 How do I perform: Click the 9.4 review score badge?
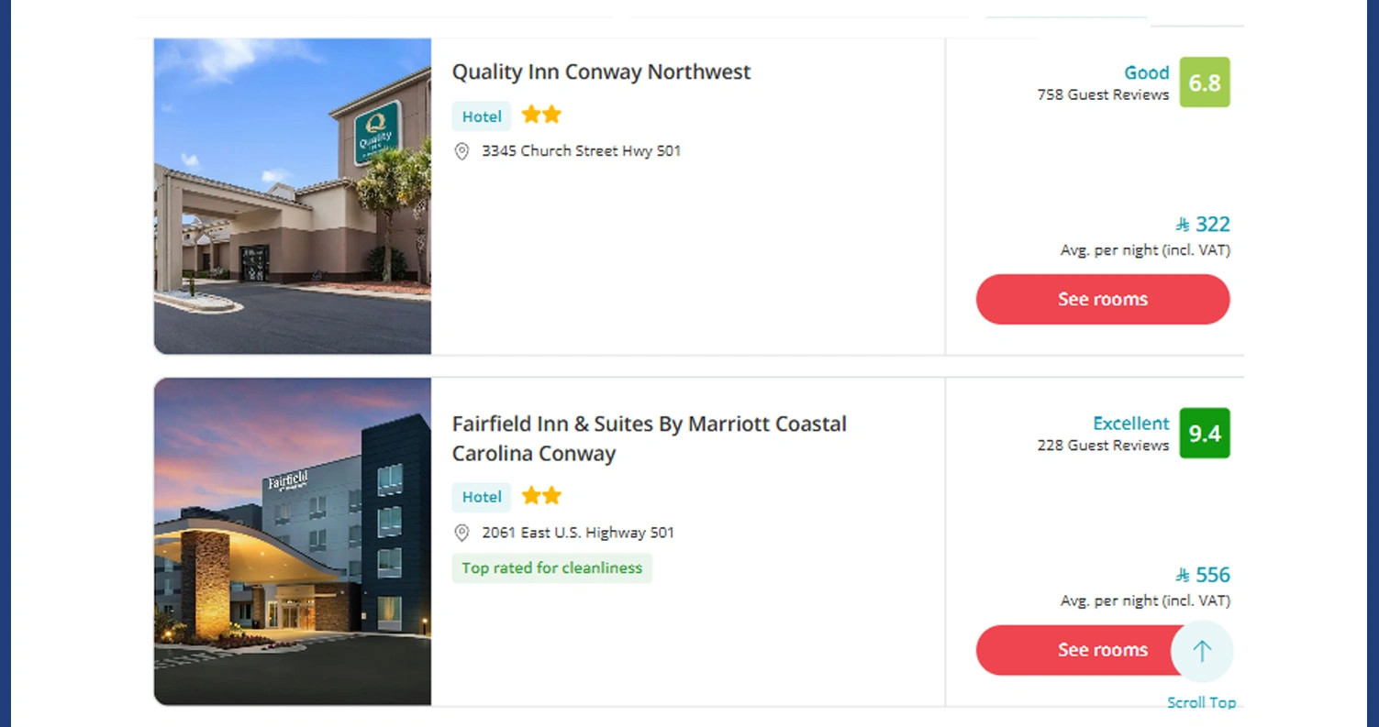pyautogui.click(x=1205, y=434)
